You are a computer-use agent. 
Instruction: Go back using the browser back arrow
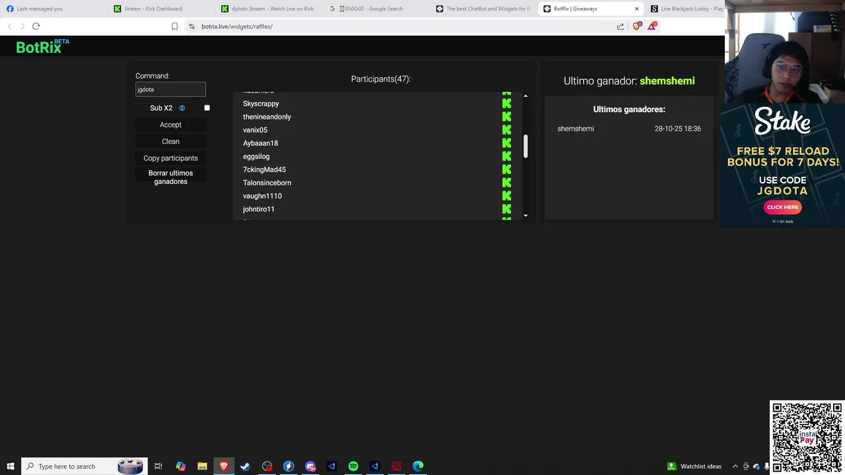pyautogui.click(x=9, y=26)
